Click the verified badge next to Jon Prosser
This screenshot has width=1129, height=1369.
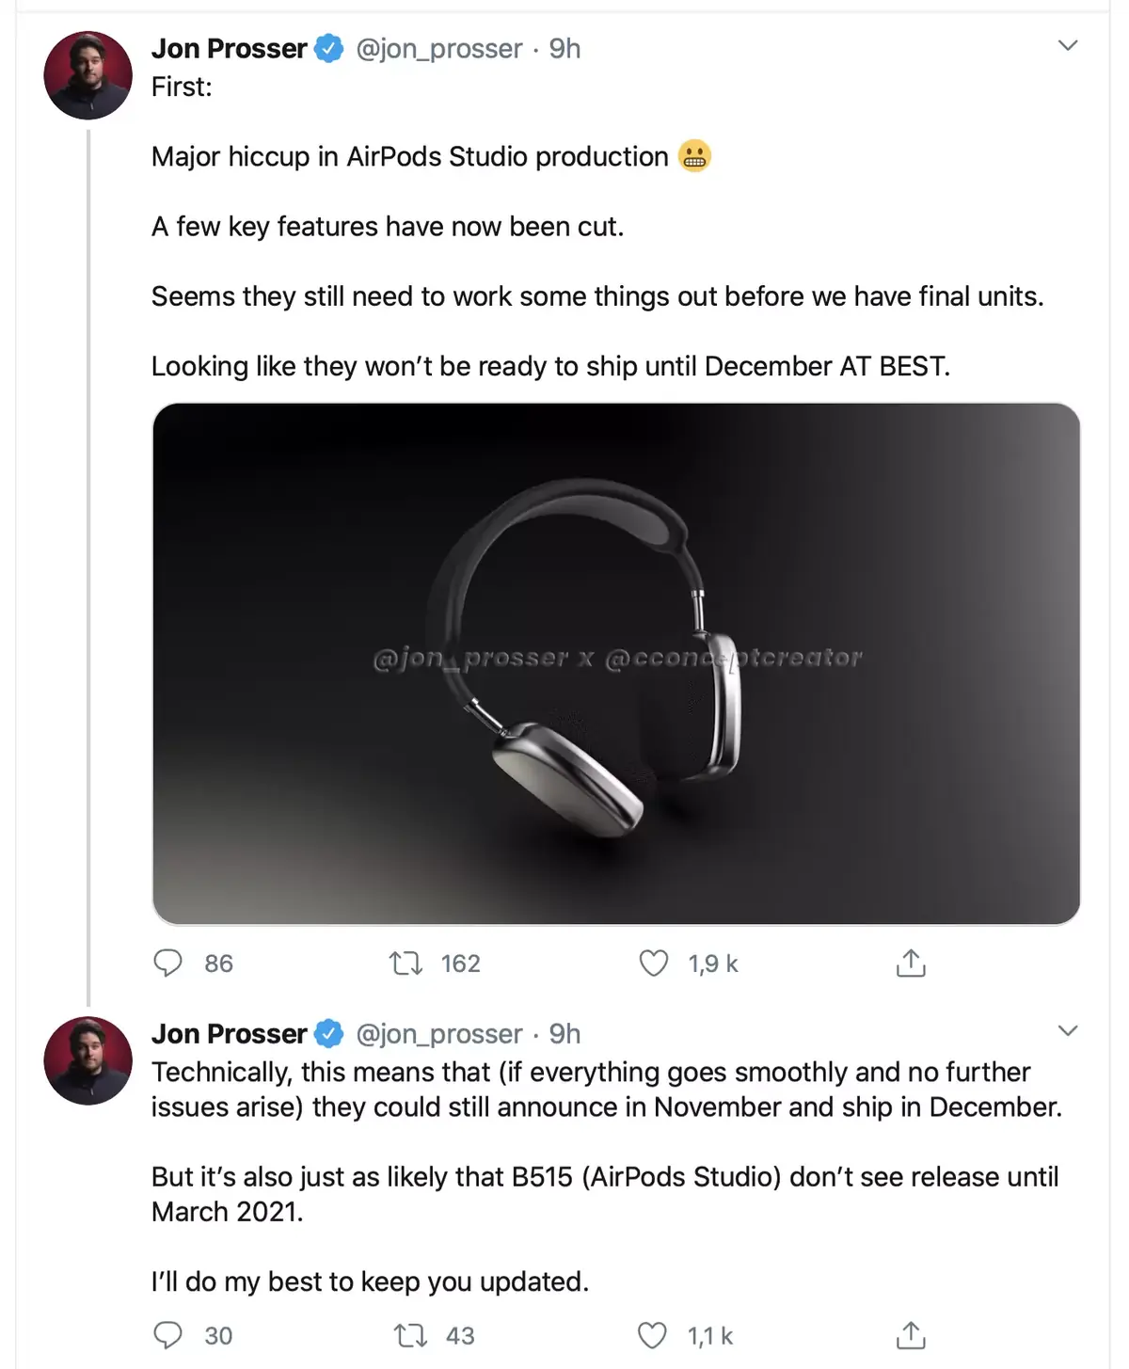[326, 48]
